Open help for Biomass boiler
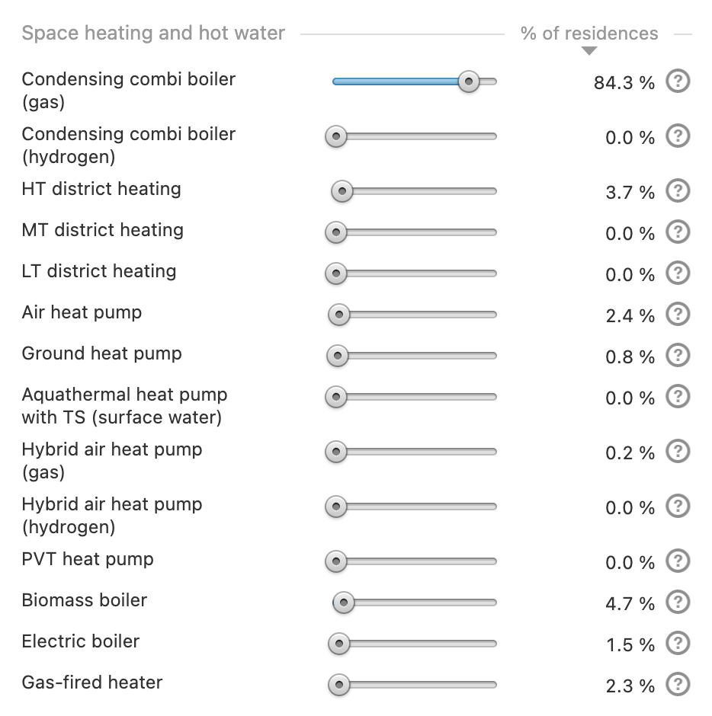This screenshot has height=716, width=712. (678, 602)
